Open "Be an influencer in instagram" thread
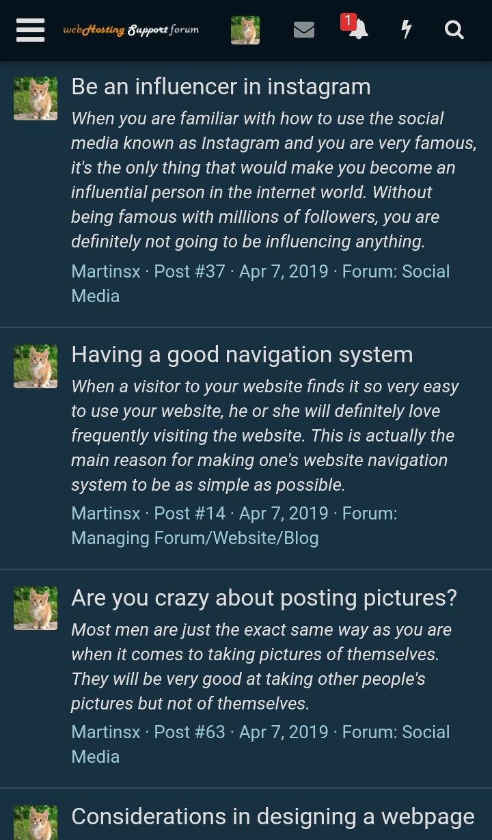This screenshot has width=492, height=840. pyautogui.click(x=221, y=87)
